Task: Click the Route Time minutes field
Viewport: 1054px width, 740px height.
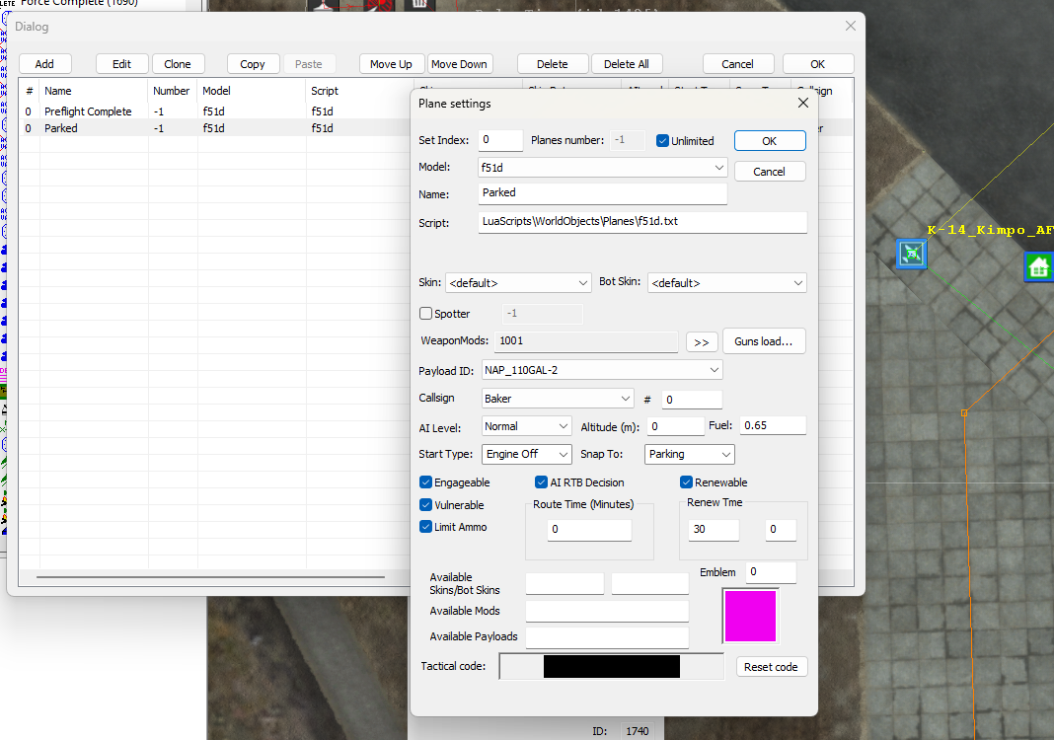Action: 589,530
